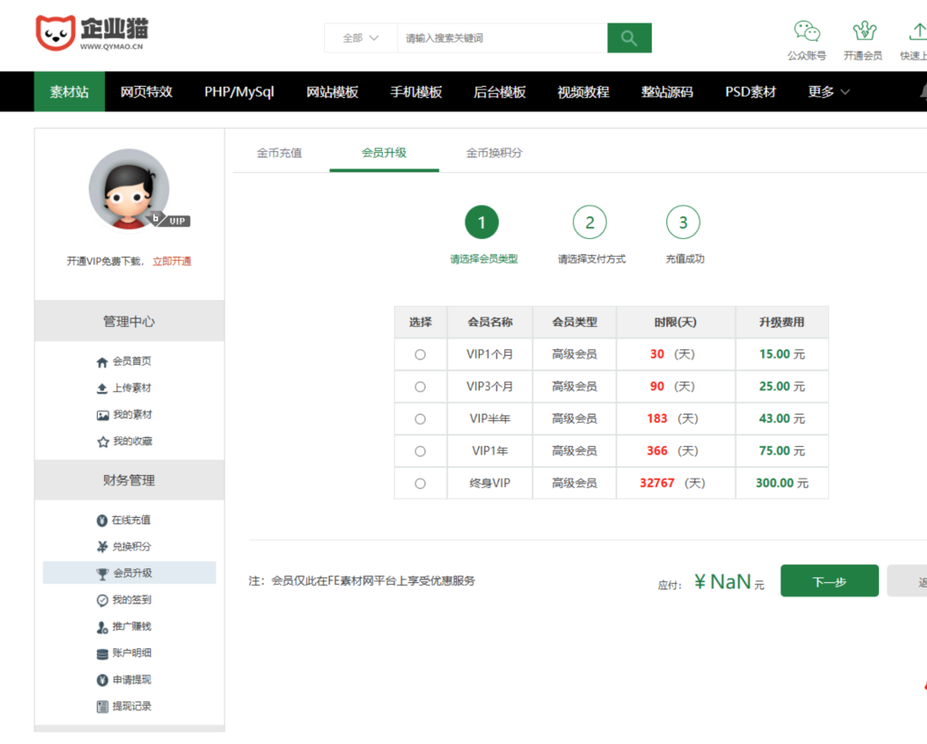The width and height of the screenshot is (927, 744).
Task: Click step 2 请选择支付方式 indicator
Action: click(x=589, y=222)
